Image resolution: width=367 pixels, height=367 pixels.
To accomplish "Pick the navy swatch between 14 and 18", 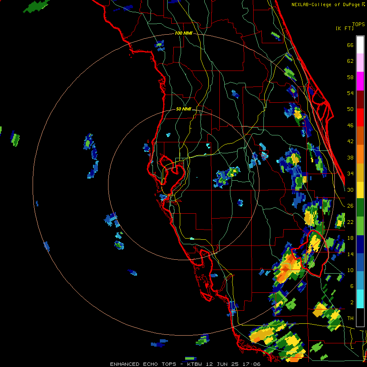I will click(360, 244).
